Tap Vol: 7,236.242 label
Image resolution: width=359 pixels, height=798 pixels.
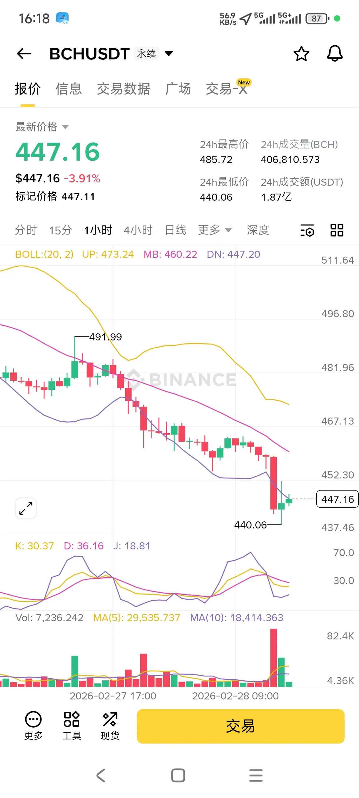pyautogui.click(x=49, y=618)
